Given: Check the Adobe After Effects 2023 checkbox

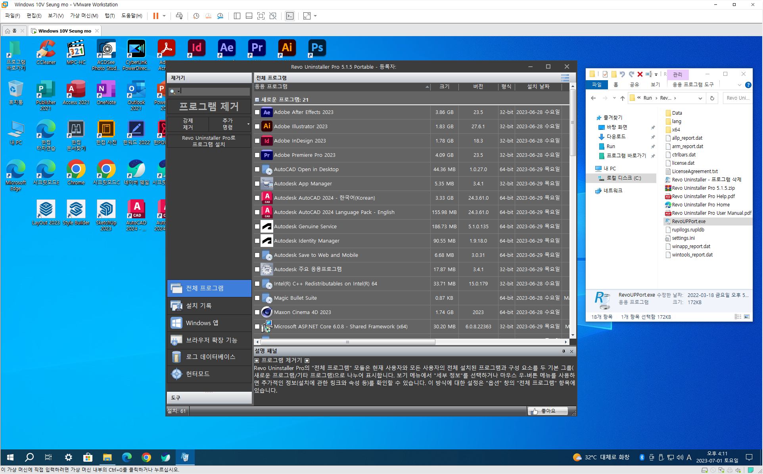Looking at the screenshot, I should pyautogui.click(x=257, y=112).
